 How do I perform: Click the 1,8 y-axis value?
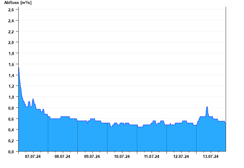click(x=11, y=53)
